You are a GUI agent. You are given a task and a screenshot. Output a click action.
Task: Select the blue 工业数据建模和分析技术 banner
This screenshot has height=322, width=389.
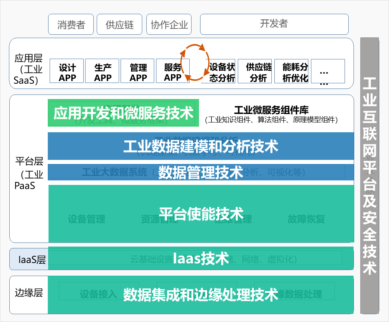(201, 146)
